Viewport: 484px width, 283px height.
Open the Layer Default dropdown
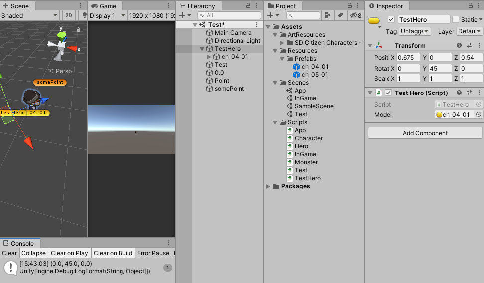tap(469, 31)
